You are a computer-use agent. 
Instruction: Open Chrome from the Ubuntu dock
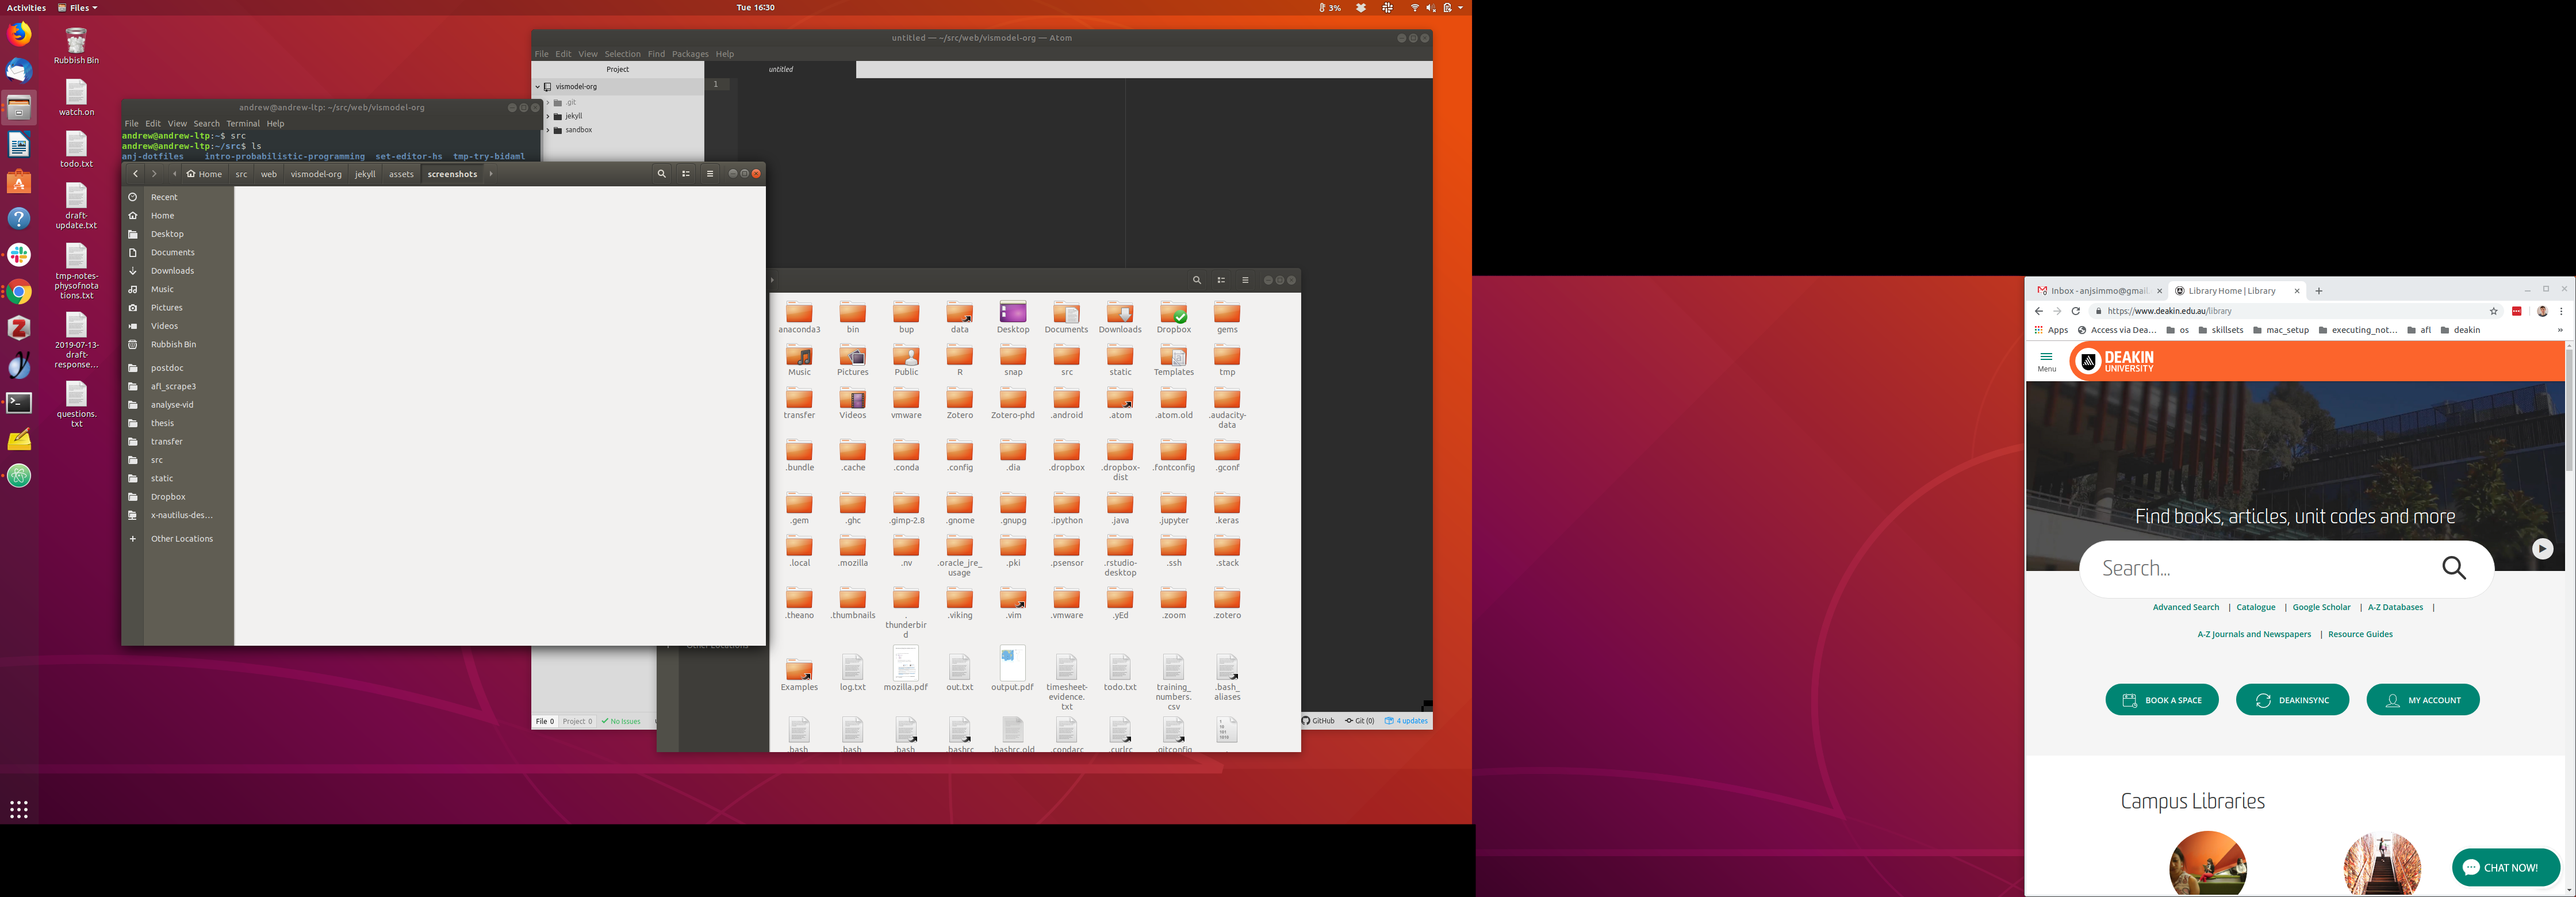[19, 292]
